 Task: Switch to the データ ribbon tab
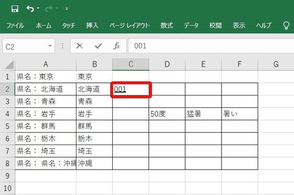click(x=191, y=25)
